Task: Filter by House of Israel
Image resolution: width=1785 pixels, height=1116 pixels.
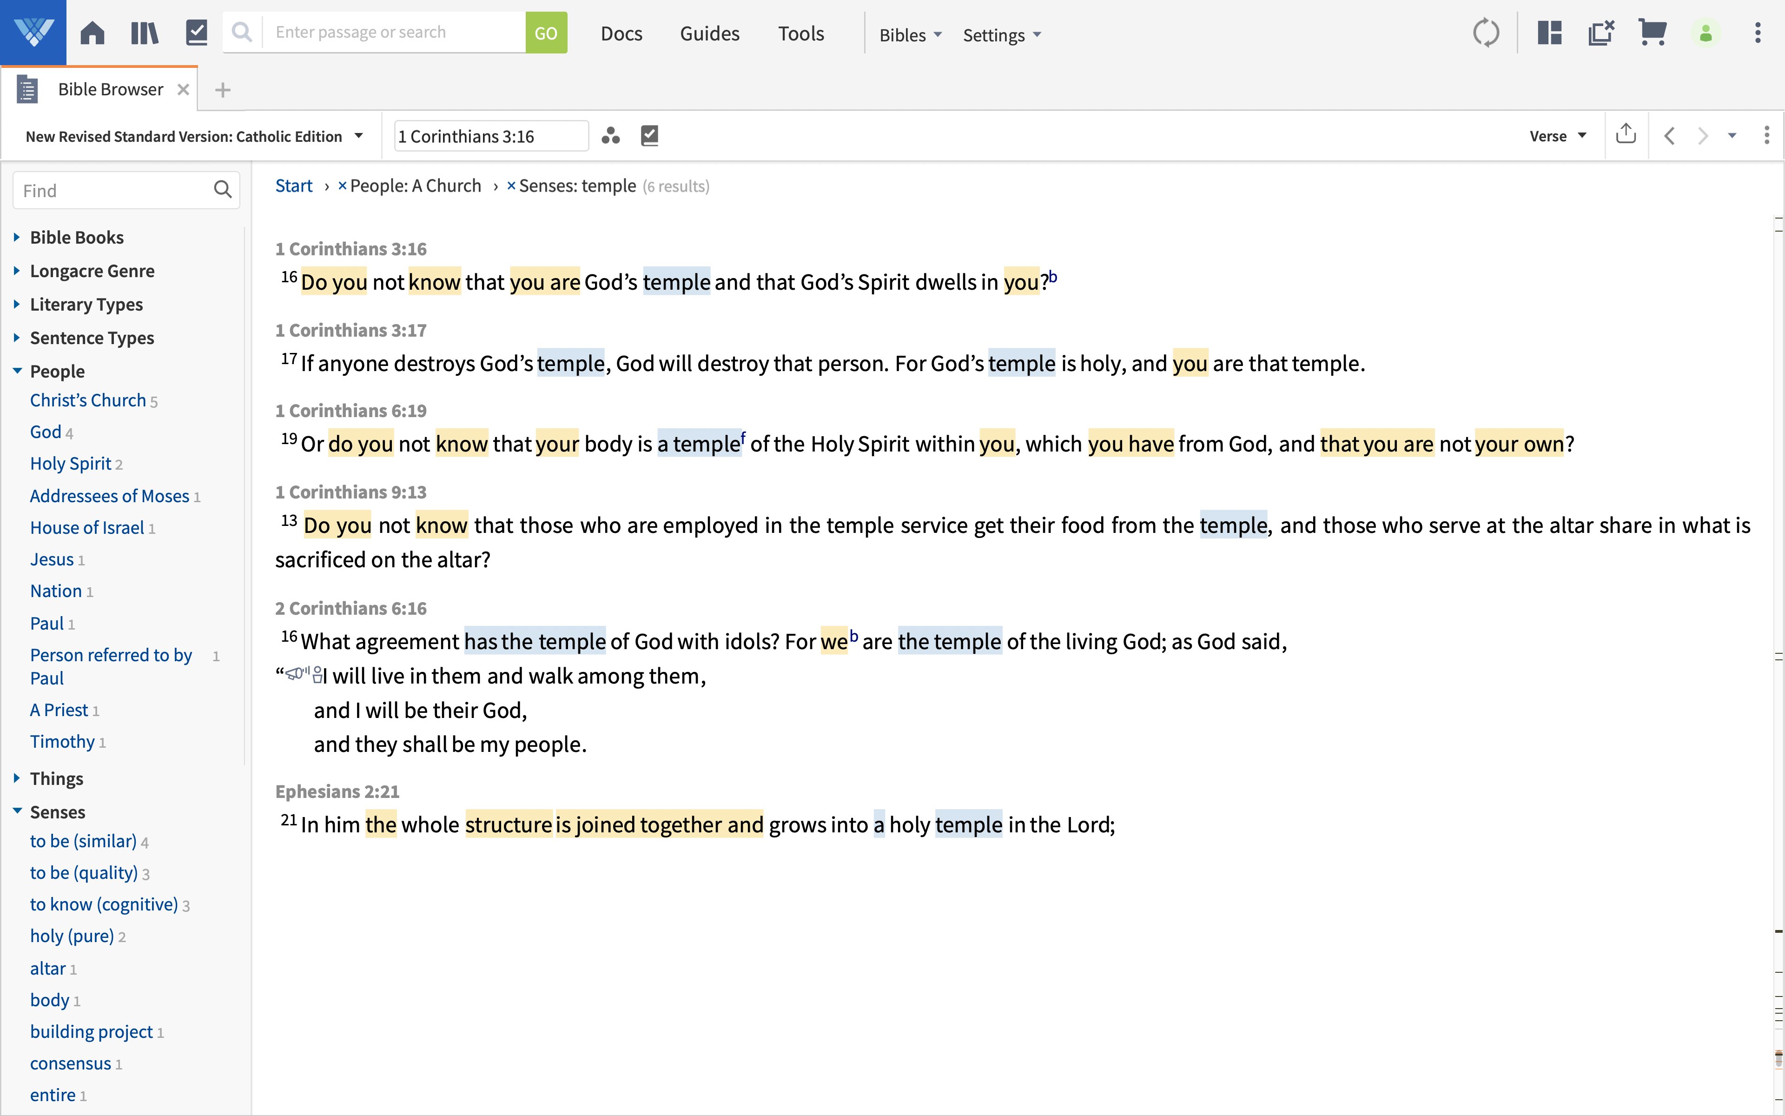Action: point(86,528)
